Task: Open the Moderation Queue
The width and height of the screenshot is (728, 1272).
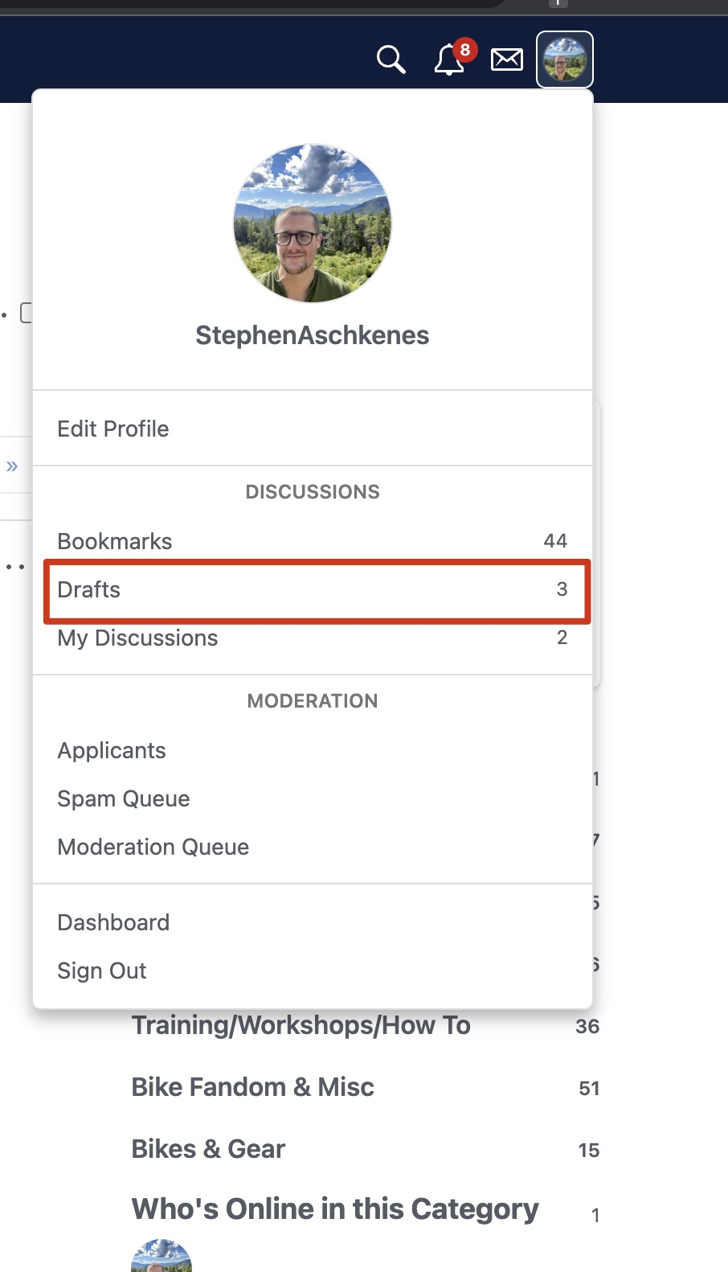Action: (x=313, y=847)
